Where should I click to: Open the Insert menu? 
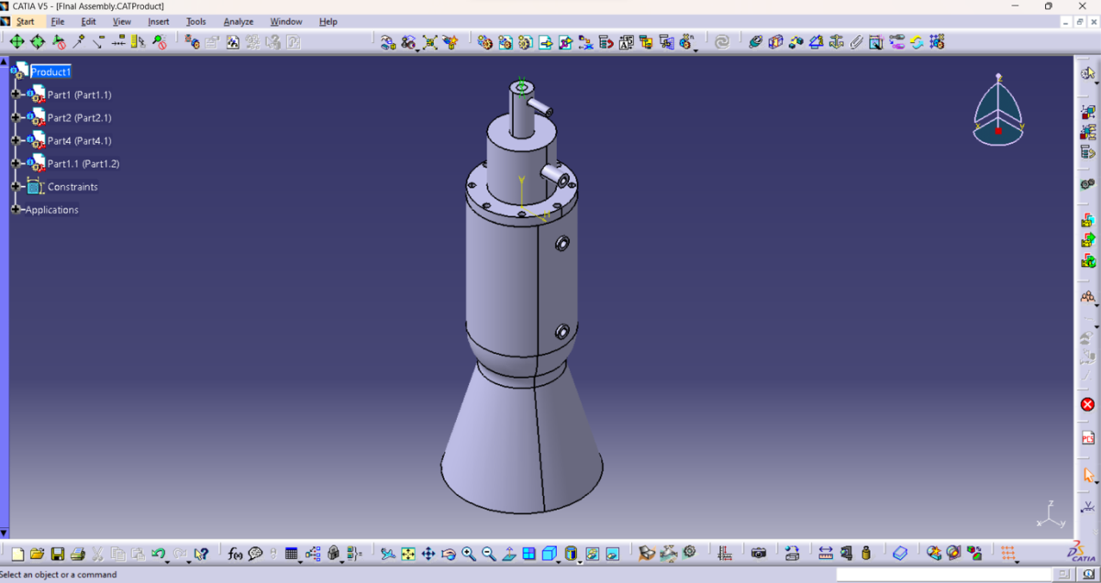[159, 21]
